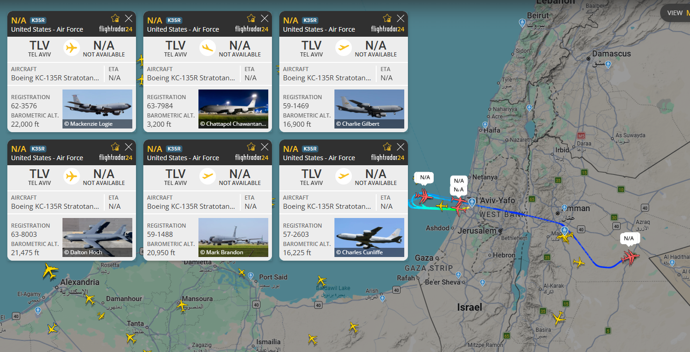
Task: View the Chattapol Chawantan night aircraft photo
Action: (233, 109)
